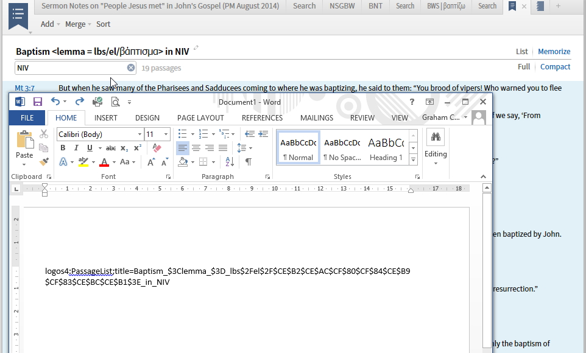Apply numbered list formatting

(203, 134)
